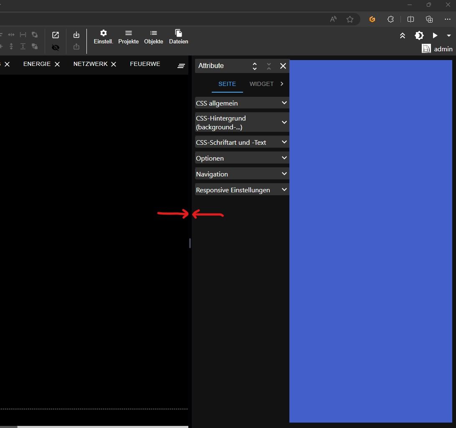Viewport: 456px width, 428px height.
Task: Open the view list menu right of the tabs
Action: tap(181, 66)
